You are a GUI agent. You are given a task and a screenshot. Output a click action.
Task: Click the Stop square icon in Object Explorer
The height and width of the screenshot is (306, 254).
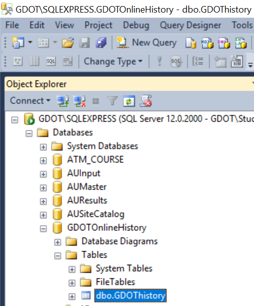(96, 101)
